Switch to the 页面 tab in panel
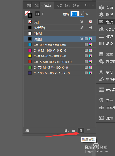 (29, 5)
